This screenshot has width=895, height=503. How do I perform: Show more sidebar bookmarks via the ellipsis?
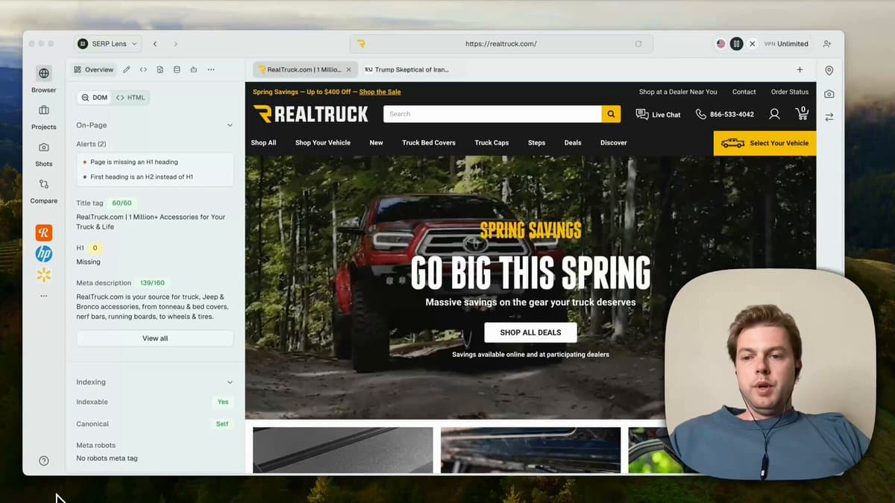click(44, 296)
